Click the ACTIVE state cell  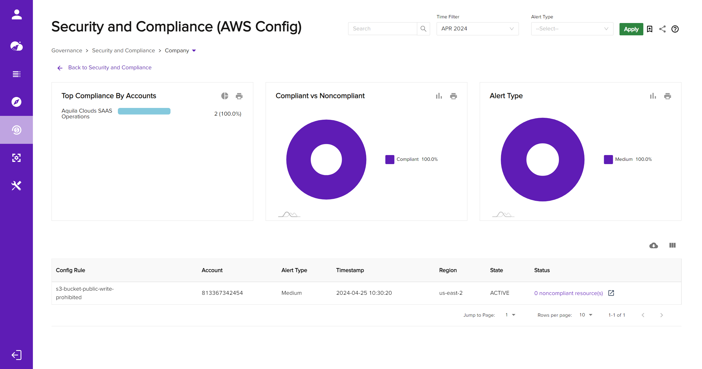point(499,293)
